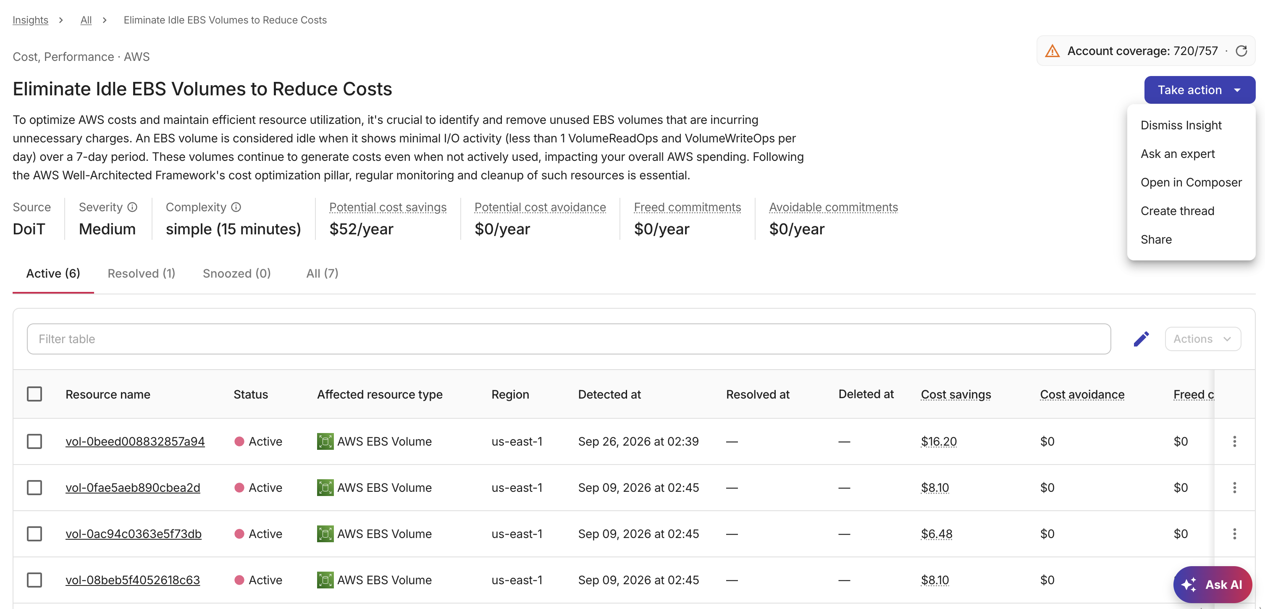Check the box for vol-08beb5f4052618c63

coord(34,580)
